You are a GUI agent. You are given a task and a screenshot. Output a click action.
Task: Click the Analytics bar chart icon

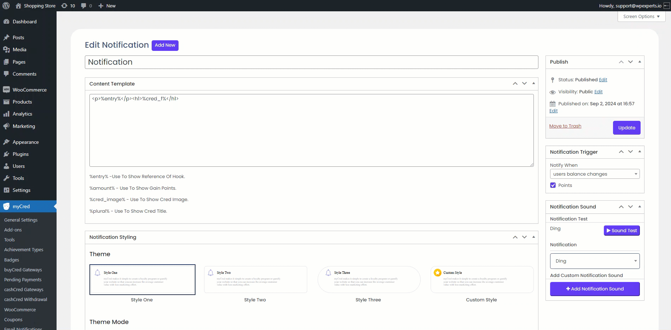coord(6,114)
